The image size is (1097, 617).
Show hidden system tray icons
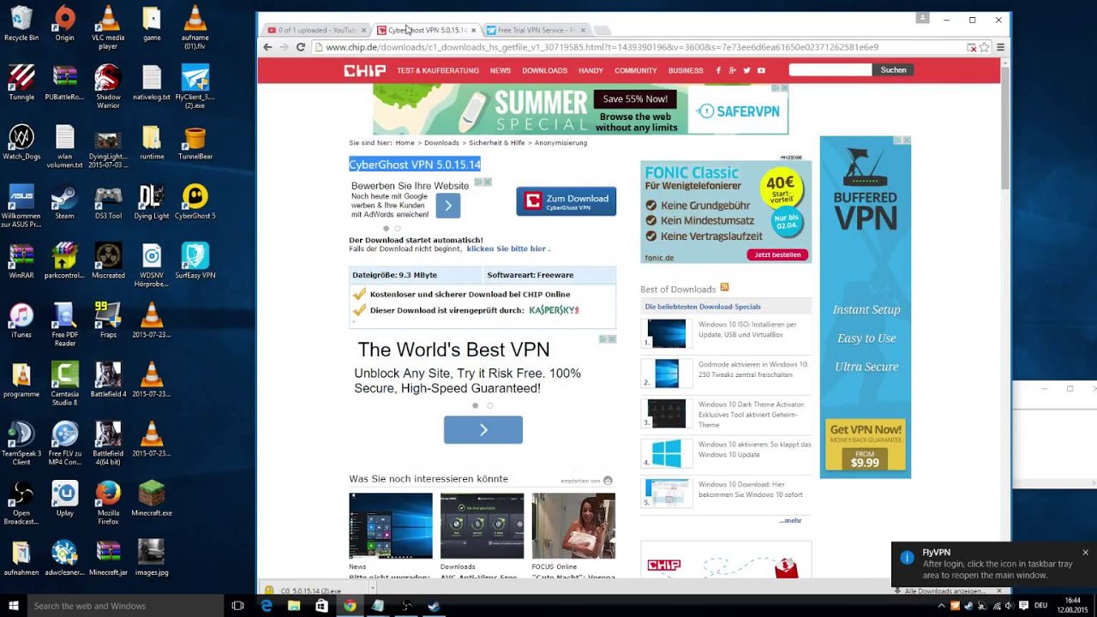[x=941, y=606]
